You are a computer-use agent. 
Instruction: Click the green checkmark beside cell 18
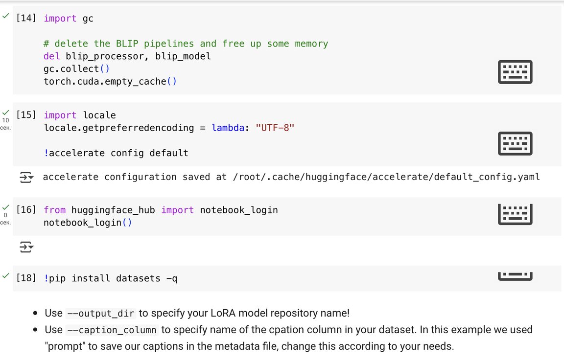[x=5, y=276]
